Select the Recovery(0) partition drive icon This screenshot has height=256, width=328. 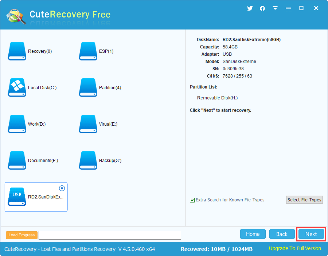click(x=17, y=51)
